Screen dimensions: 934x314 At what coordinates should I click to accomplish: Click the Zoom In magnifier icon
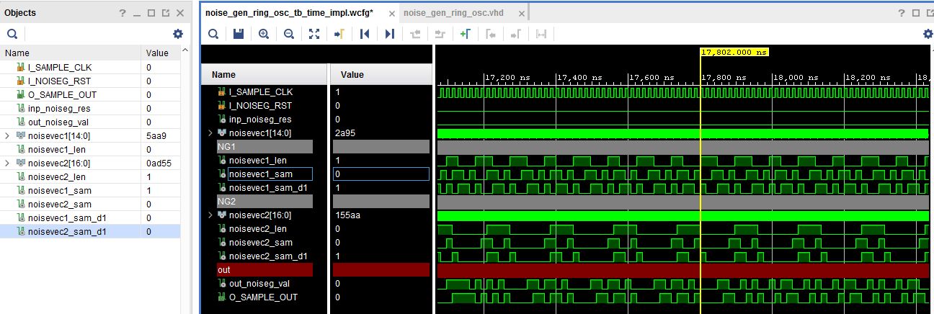click(x=264, y=34)
